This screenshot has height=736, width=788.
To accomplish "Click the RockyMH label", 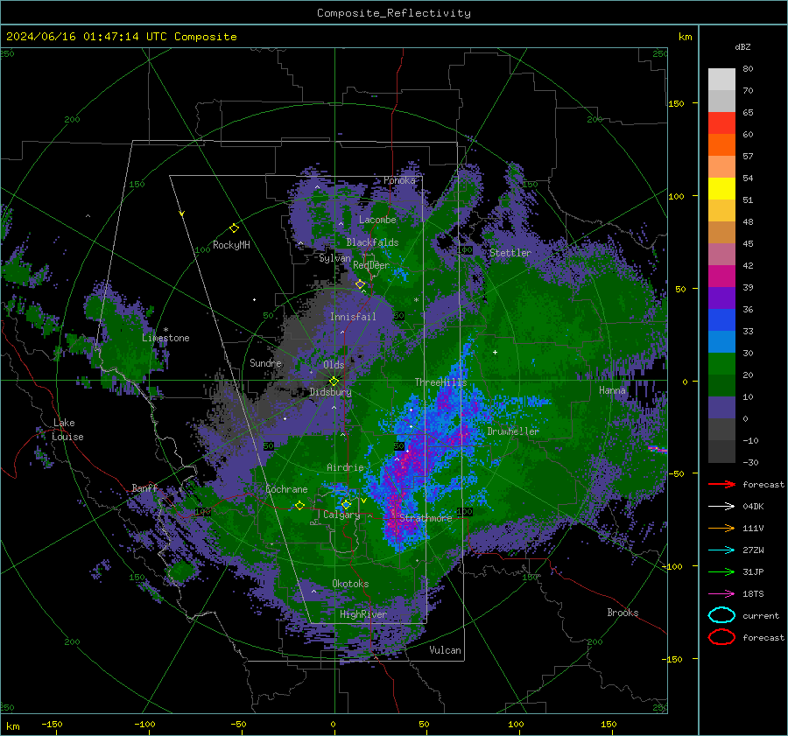I will tap(231, 245).
